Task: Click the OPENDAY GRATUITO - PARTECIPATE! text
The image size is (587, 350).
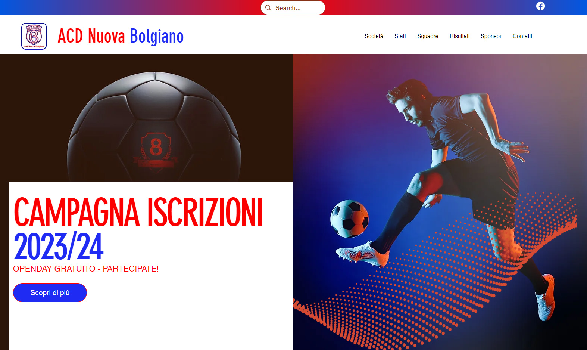Action: click(86, 269)
